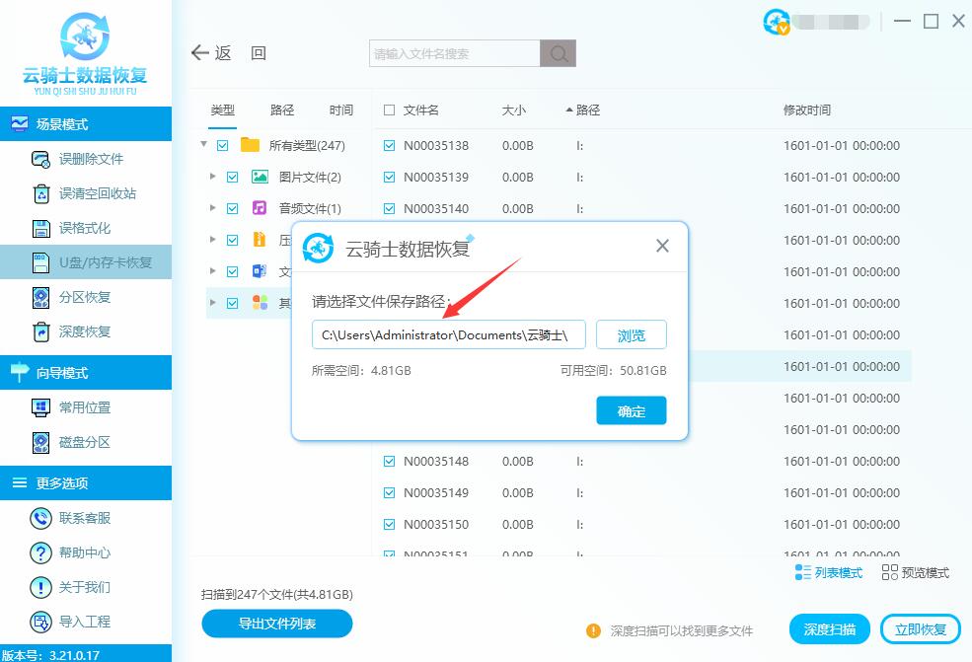Click the search magnifier button

(558, 54)
